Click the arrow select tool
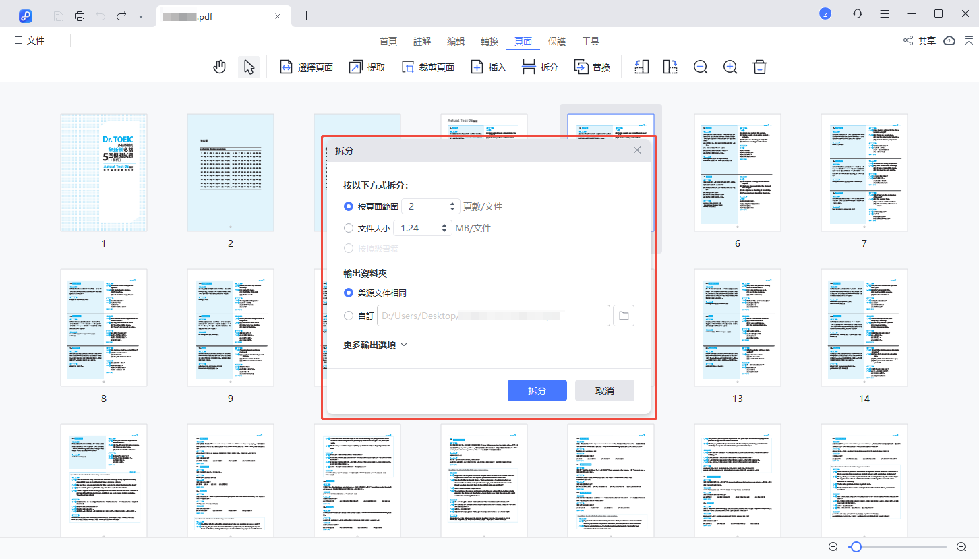The image size is (979, 559). coord(249,67)
